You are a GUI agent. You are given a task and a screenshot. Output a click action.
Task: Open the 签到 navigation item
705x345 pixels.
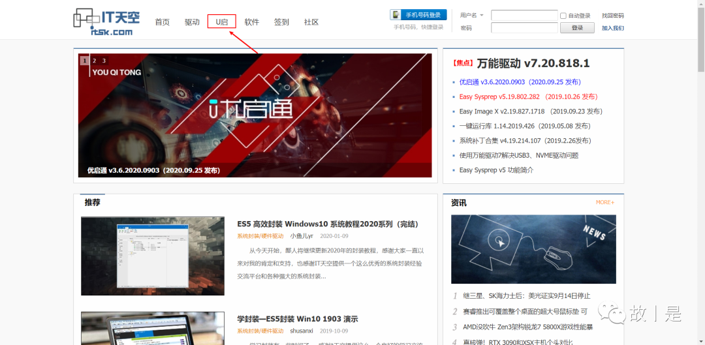(x=281, y=22)
